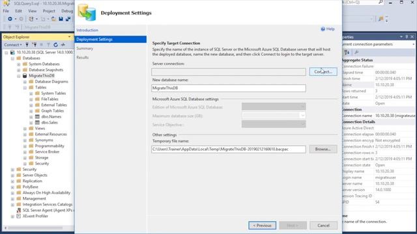Open the Project menu
This screenshot has width=417, height=234.
pos(49,11)
